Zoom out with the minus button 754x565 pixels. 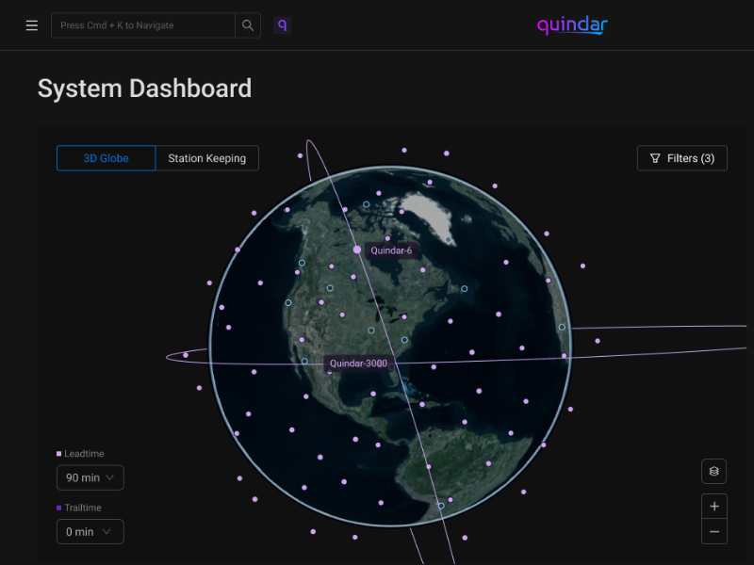pyautogui.click(x=714, y=531)
